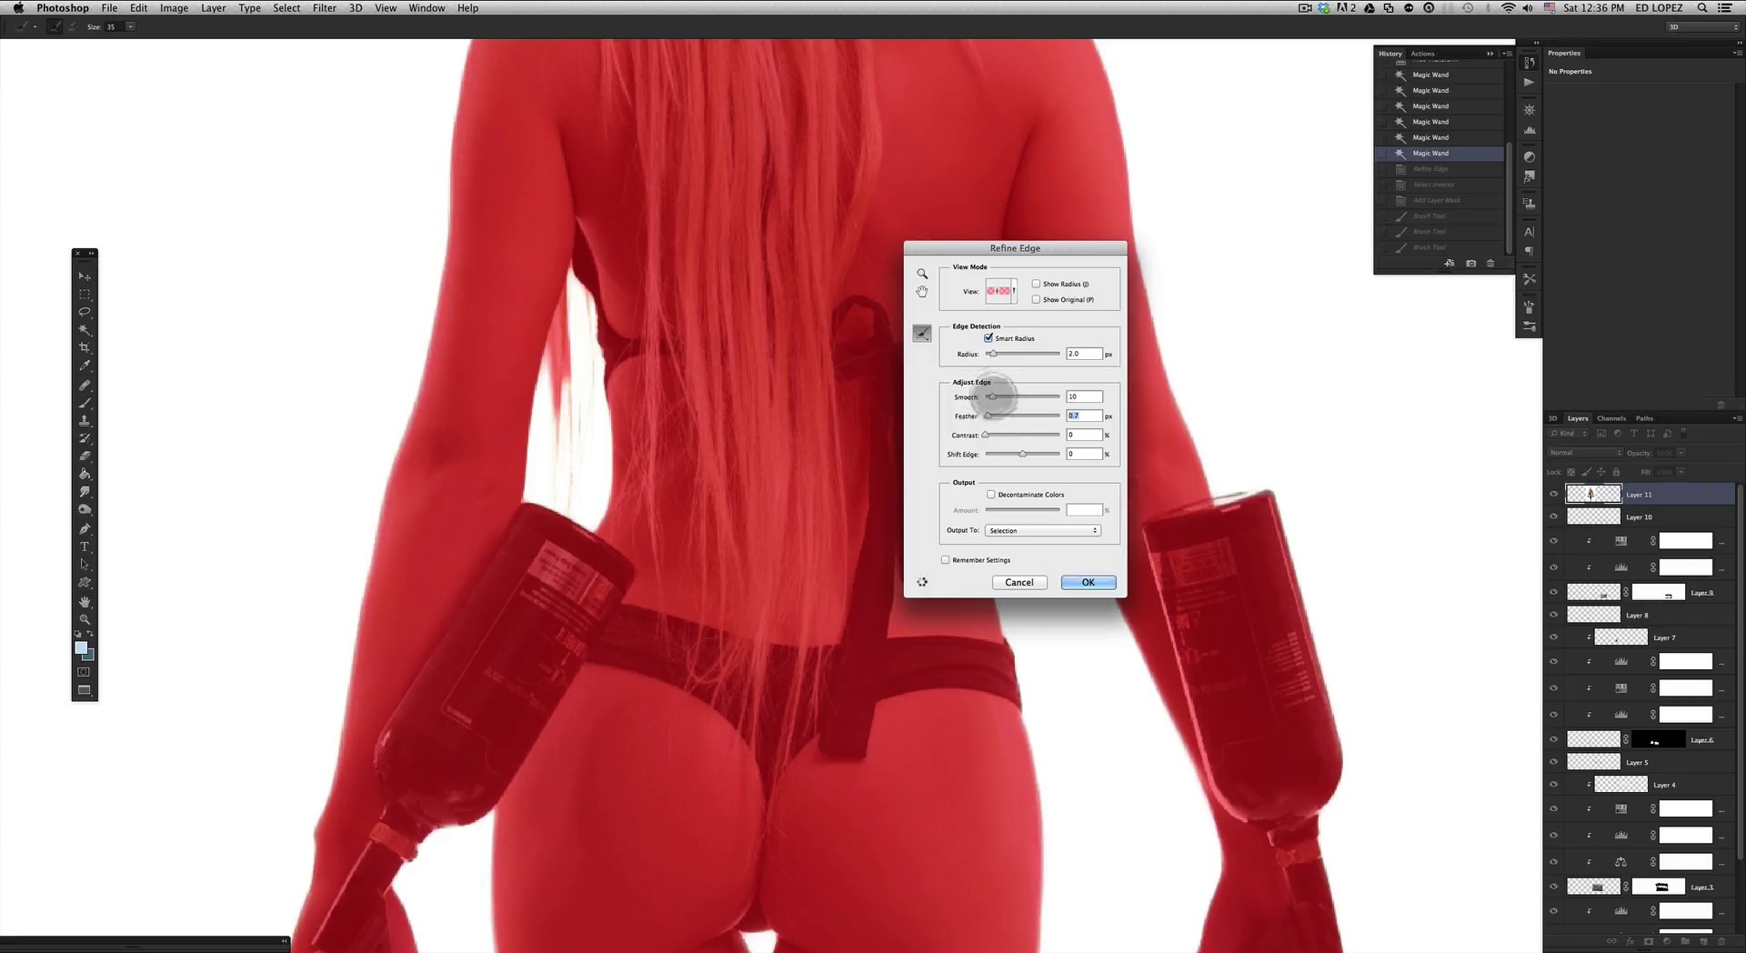Viewport: 1746px width, 953px height.
Task: Select the Clone Stamp tool
Action: coord(85,420)
